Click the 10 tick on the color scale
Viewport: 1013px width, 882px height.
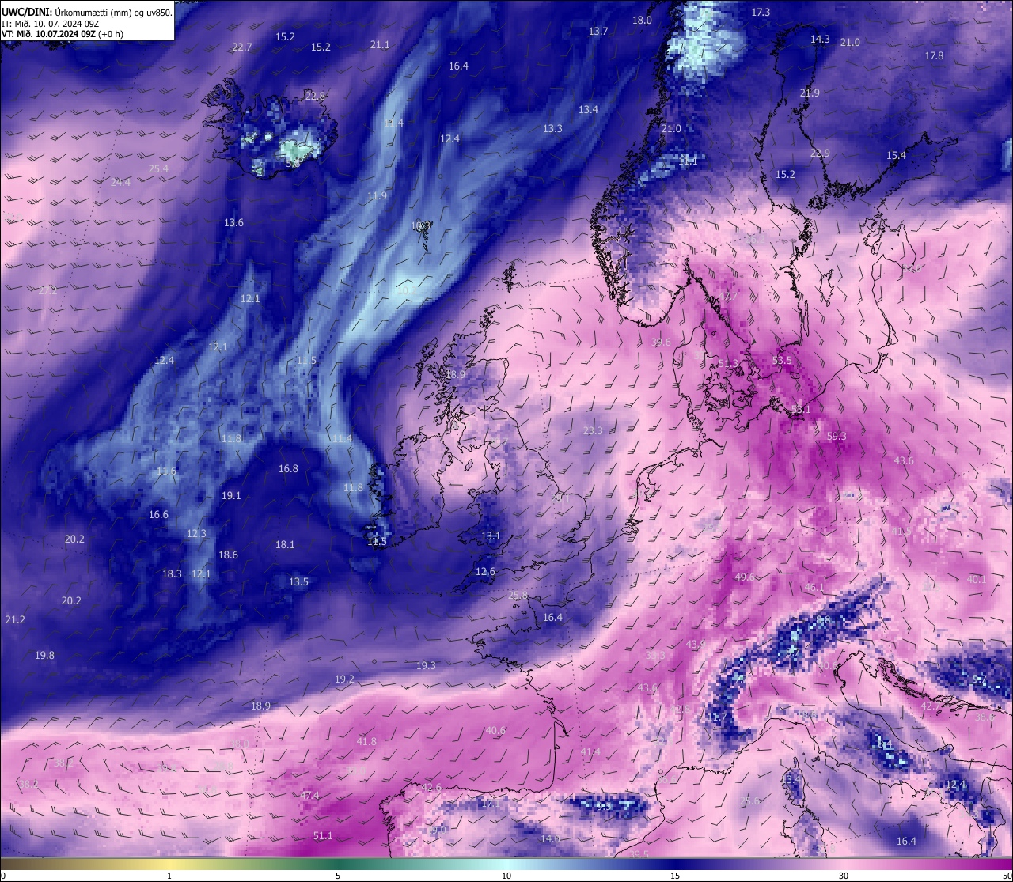click(x=506, y=876)
